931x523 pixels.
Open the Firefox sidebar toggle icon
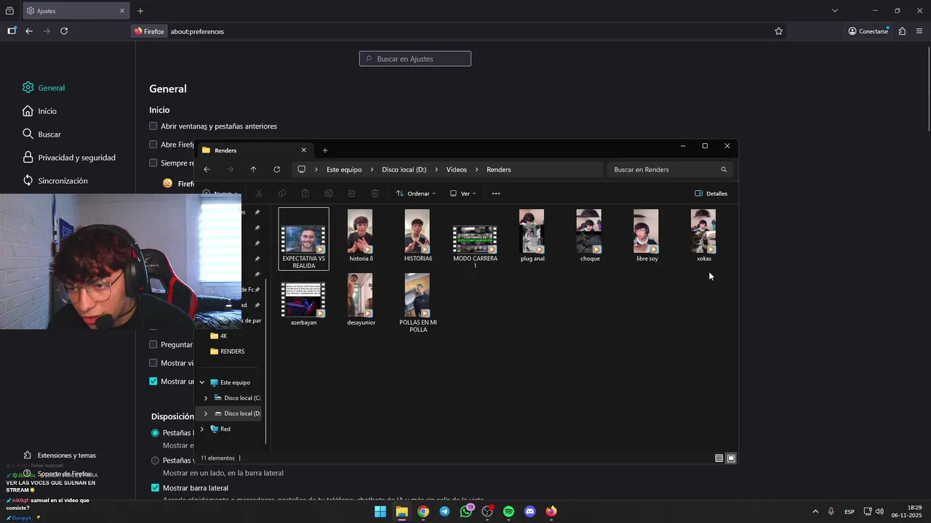(12, 31)
